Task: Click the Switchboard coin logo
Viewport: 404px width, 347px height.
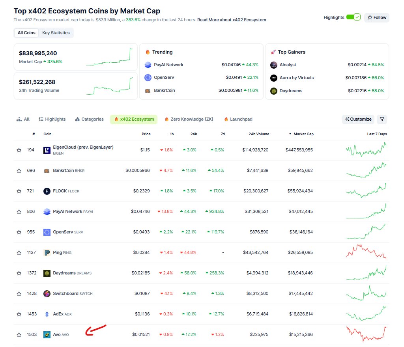Action: (47, 293)
